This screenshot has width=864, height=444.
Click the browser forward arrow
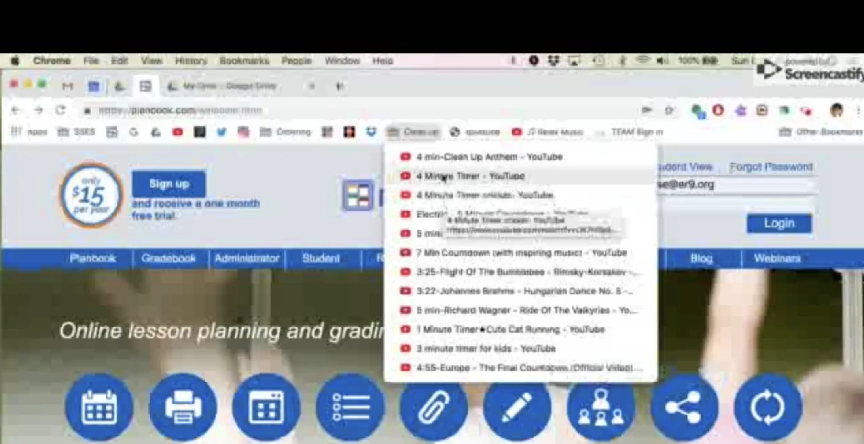[38, 110]
